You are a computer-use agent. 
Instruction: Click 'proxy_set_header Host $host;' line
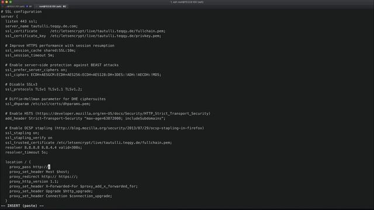coord(39,172)
